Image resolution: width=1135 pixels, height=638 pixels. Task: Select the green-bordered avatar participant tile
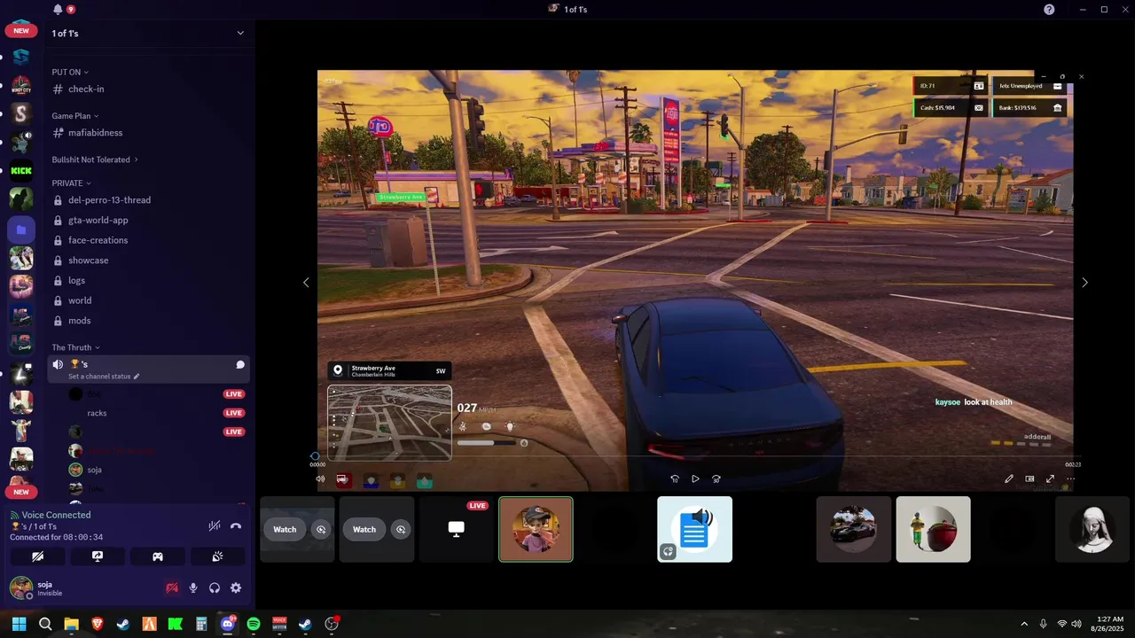(536, 529)
